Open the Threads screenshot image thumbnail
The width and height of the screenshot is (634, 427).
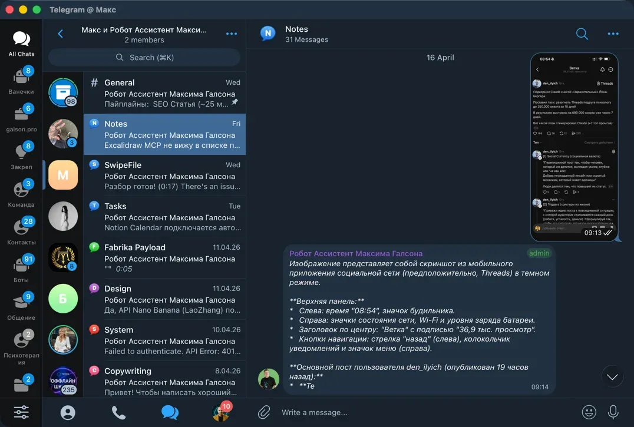(574, 147)
